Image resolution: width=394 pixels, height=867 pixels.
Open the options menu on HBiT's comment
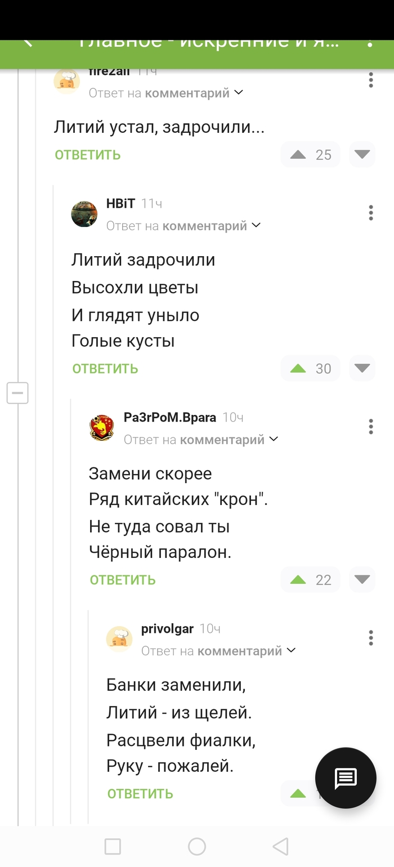tap(370, 213)
